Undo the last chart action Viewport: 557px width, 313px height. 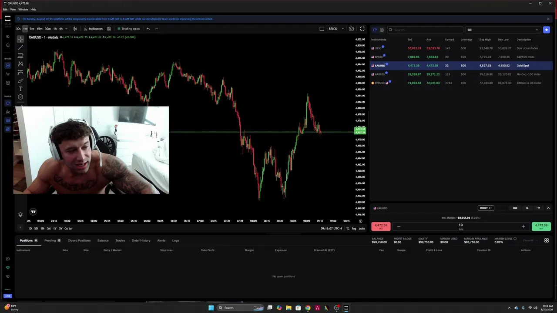pyautogui.click(x=148, y=29)
